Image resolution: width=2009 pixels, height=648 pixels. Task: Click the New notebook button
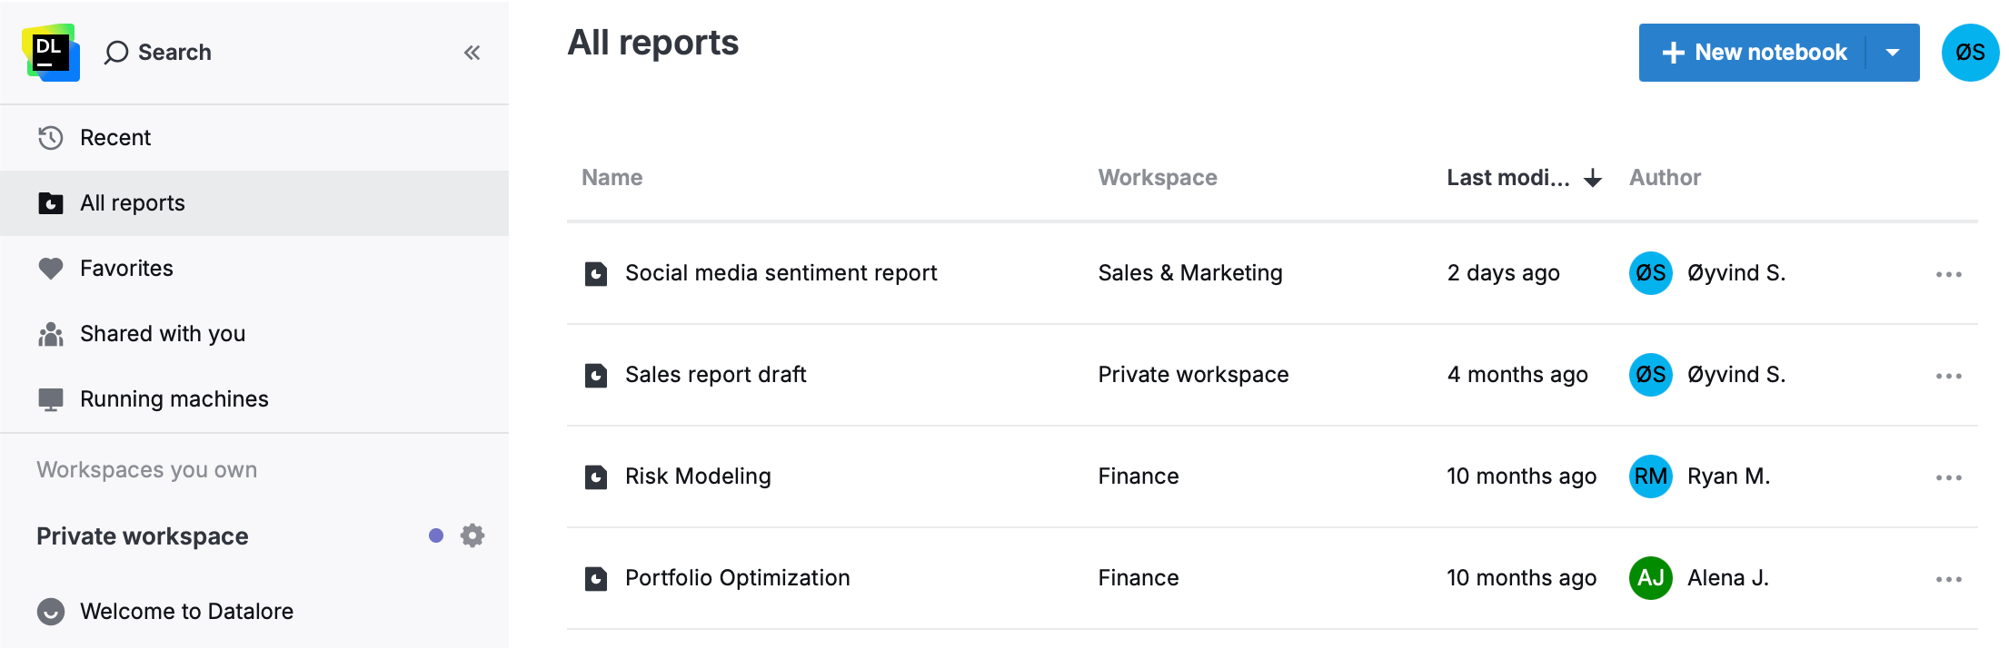point(1754,53)
